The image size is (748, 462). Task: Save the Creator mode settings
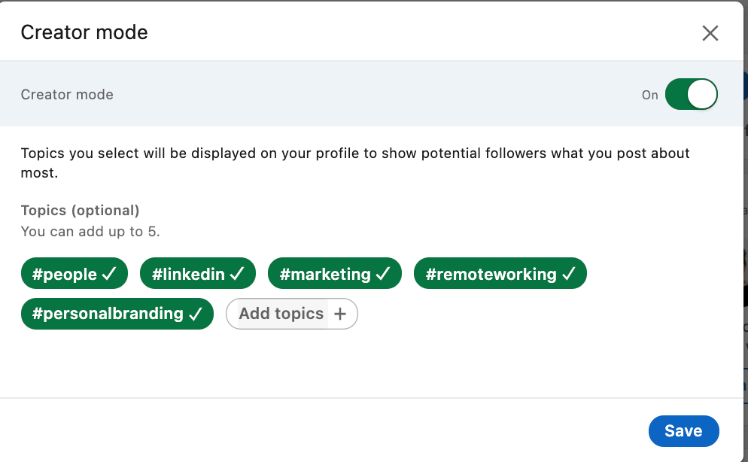click(x=683, y=431)
